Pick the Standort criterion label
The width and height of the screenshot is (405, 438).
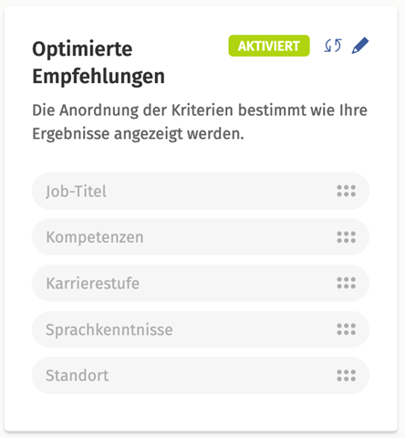point(78,376)
